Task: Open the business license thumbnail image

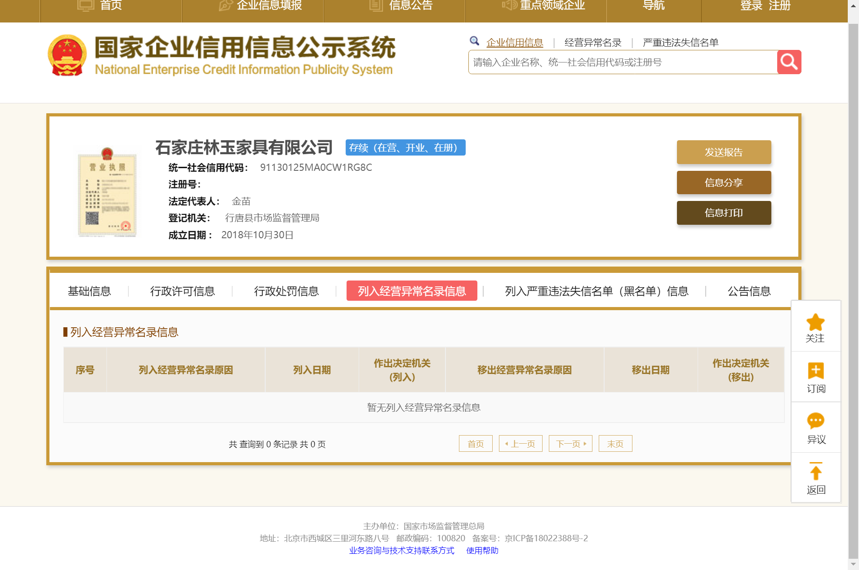Action: coord(107,192)
